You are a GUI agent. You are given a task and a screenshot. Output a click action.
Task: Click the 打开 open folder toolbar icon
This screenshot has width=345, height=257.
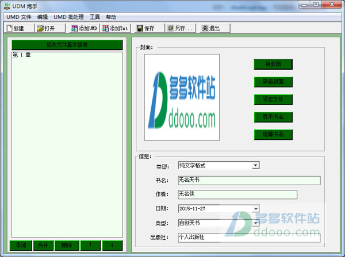[40, 28]
